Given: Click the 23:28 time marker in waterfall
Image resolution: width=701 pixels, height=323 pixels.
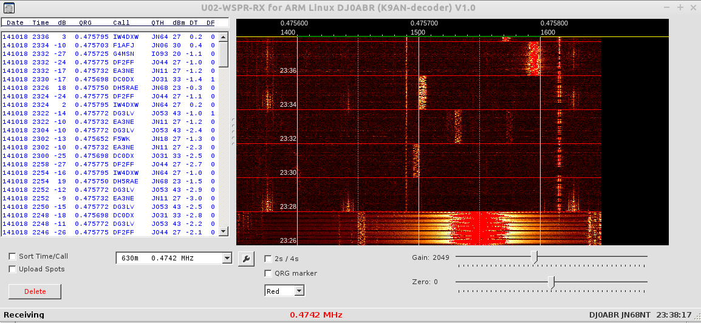Looking at the screenshot, I should pos(288,206).
